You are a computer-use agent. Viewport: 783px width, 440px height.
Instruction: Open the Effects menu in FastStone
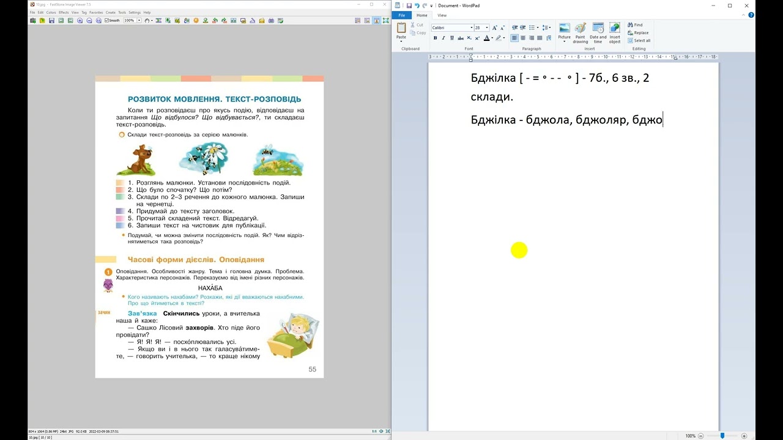pos(64,12)
